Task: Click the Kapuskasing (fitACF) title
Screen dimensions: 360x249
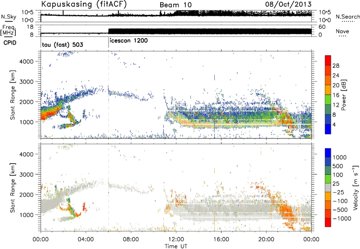Action: 84,4
